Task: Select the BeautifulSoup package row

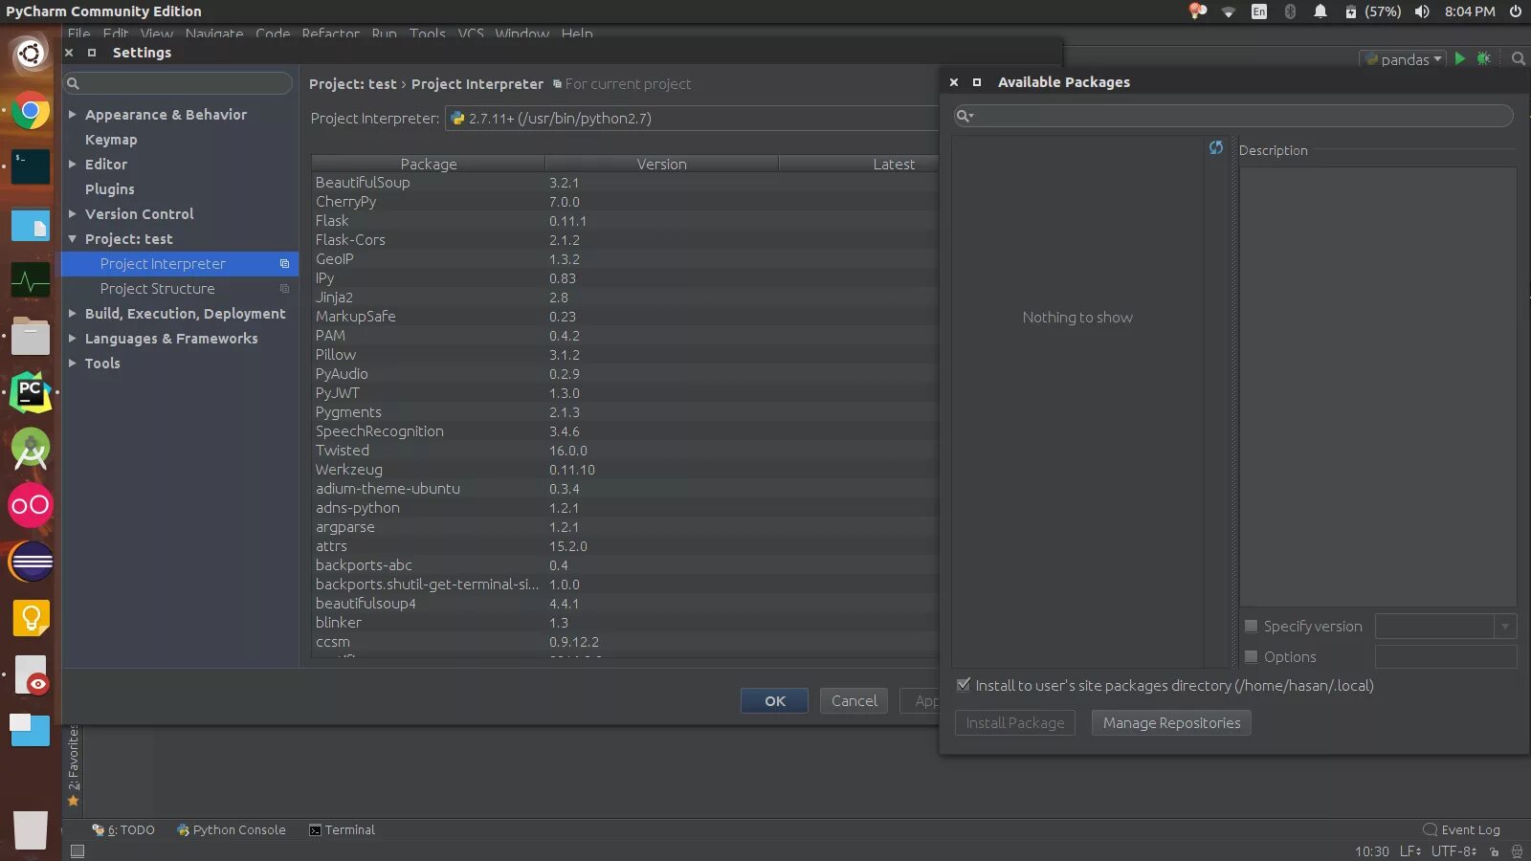Action: (625, 182)
